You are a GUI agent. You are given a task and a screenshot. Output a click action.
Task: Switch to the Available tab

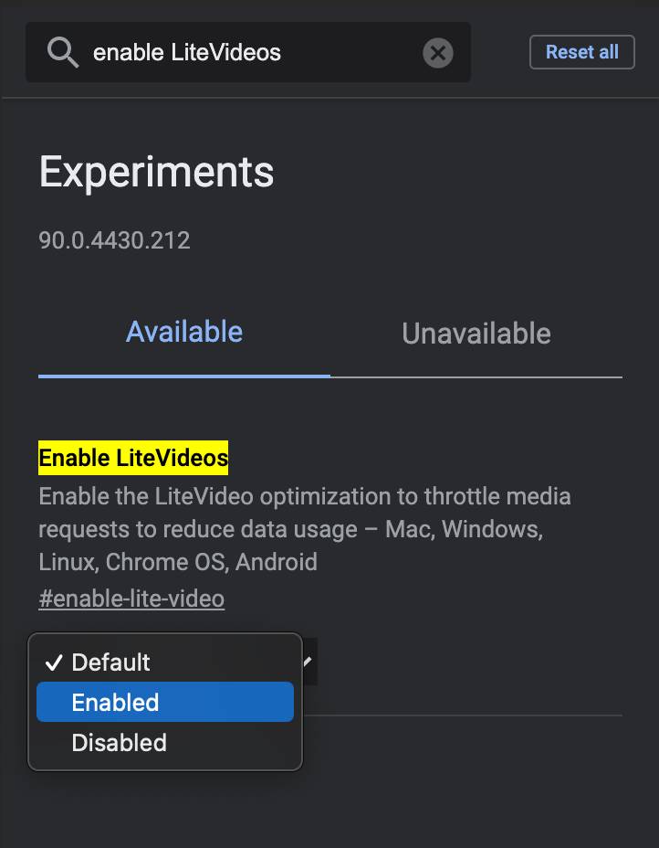coord(184,332)
